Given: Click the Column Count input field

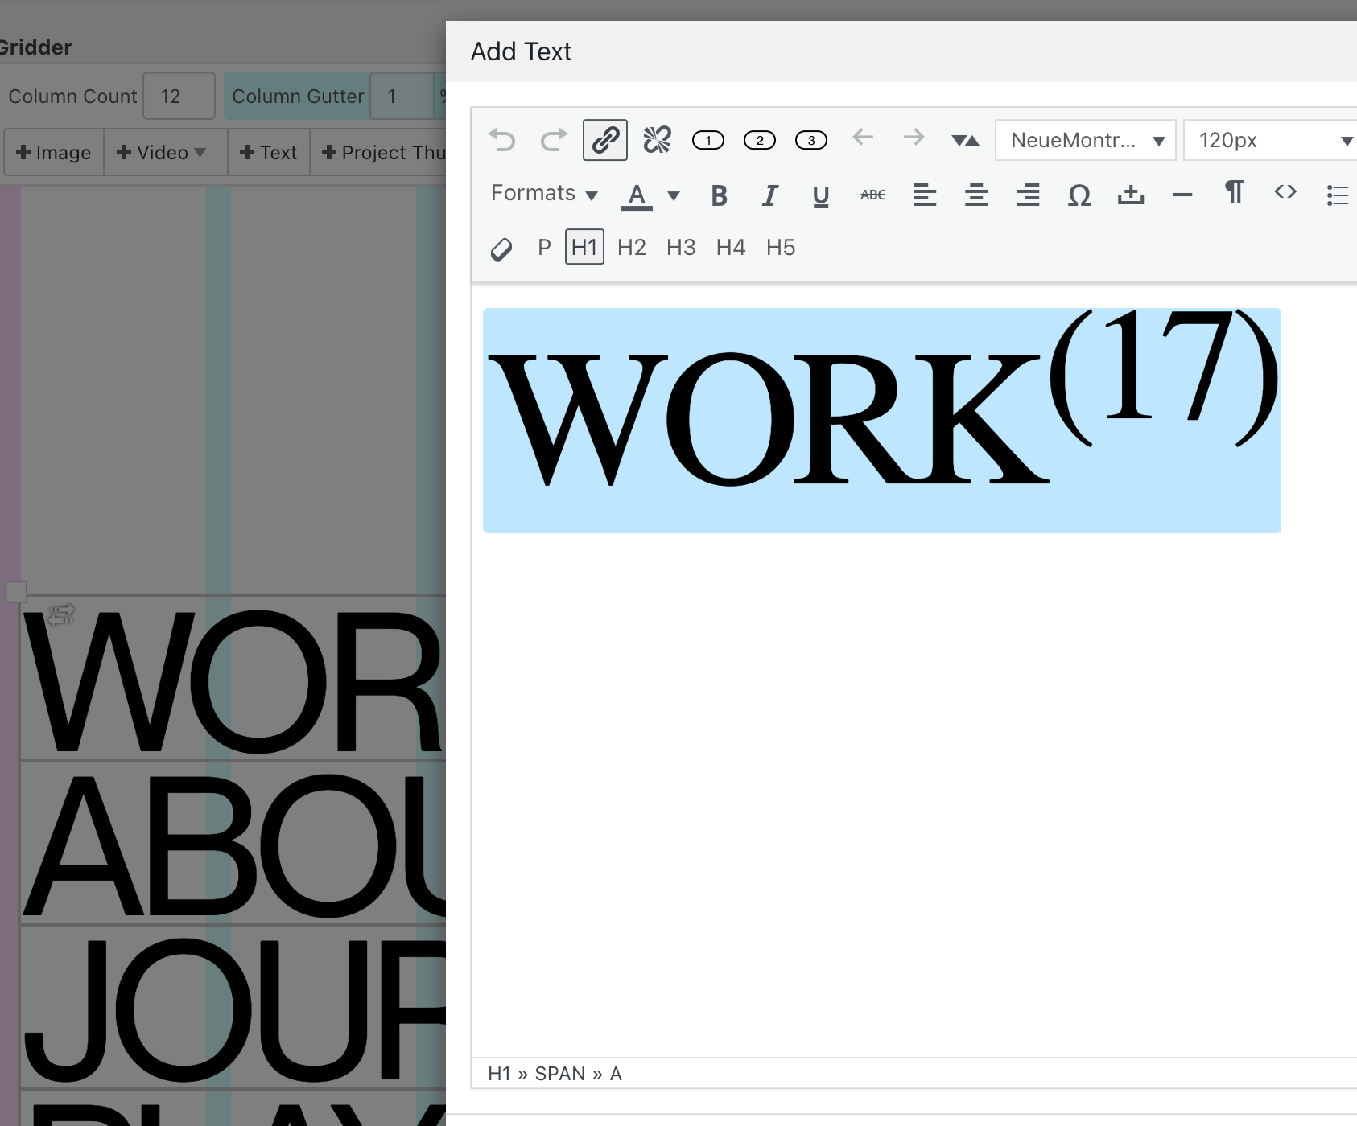Looking at the screenshot, I should click(179, 97).
